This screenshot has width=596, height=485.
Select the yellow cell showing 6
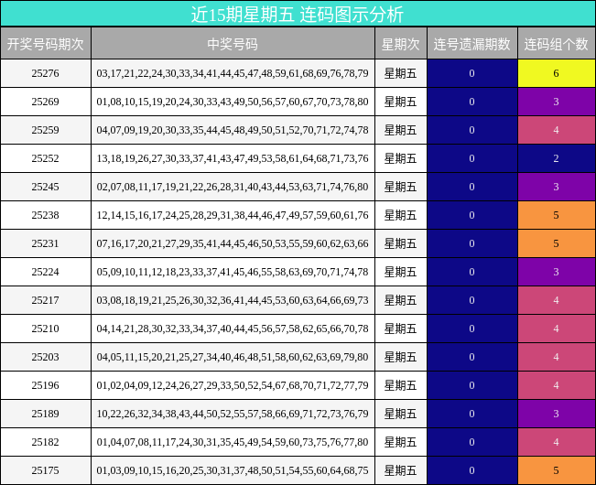pyautogui.click(x=556, y=73)
